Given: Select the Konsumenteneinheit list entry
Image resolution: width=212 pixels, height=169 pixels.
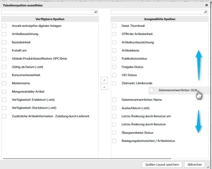Looking at the screenshot, I should [x=26, y=75].
